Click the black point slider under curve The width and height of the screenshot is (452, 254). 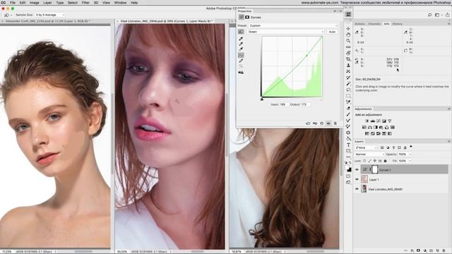pos(262,99)
